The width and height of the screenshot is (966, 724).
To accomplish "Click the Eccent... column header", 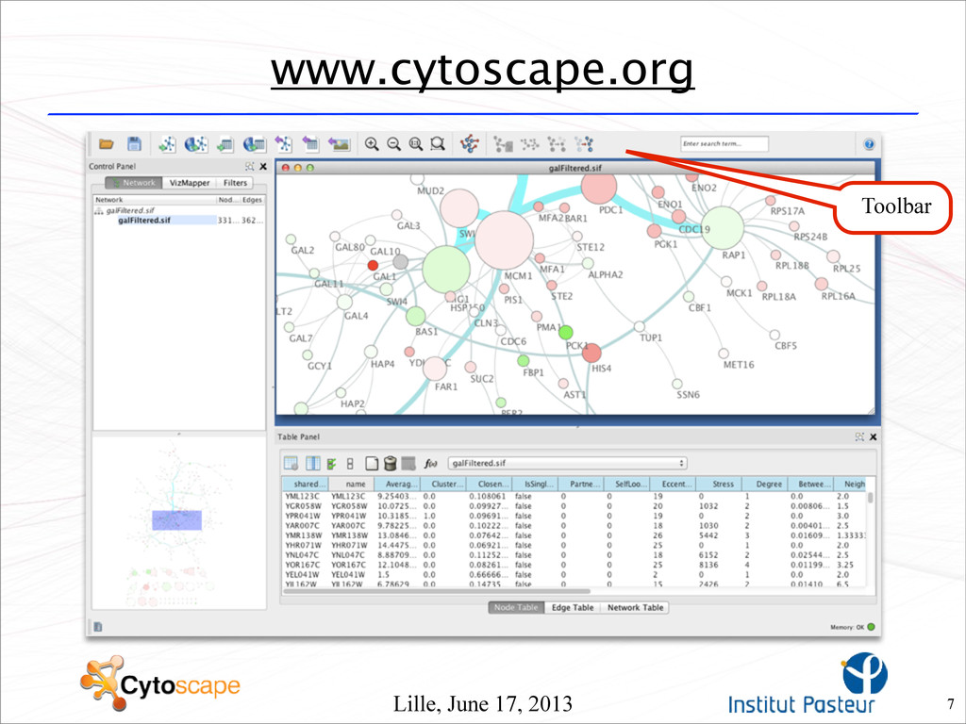I will [673, 484].
